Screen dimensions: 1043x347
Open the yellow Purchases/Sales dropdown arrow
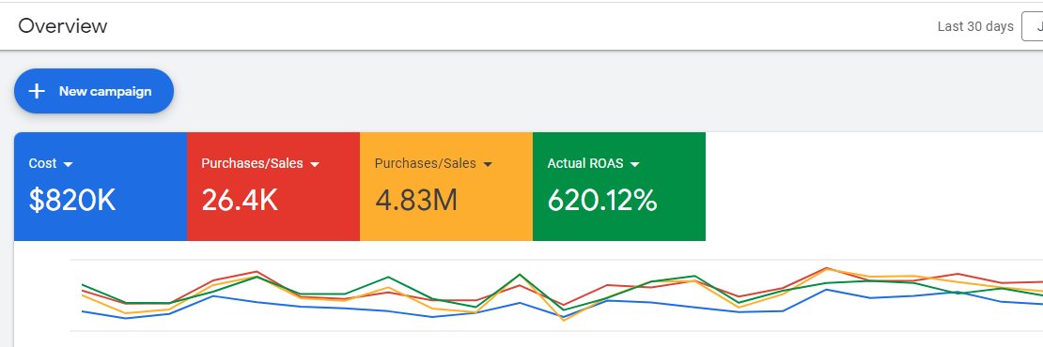[488, 164]
